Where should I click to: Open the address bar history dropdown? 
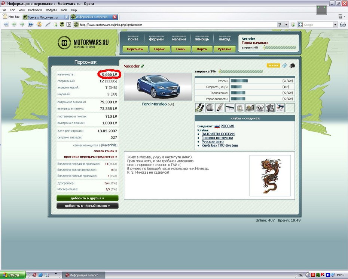click(x=286, y=25)
